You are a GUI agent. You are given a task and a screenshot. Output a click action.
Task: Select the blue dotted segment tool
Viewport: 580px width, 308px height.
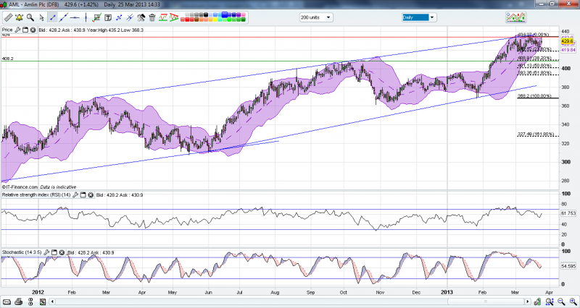(x=119, y=17)
